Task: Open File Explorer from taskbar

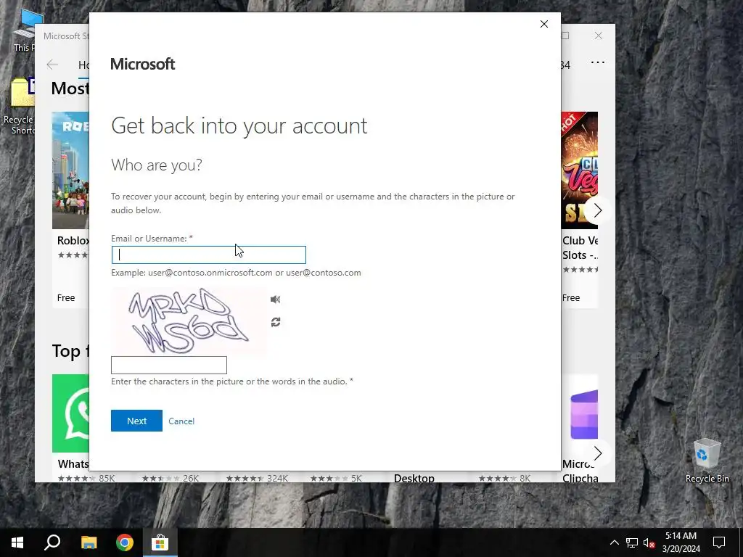Action: click(89, 542)
